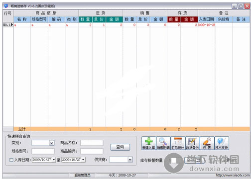
Task: Click the red 存货 金额 header
Action: point(189,19)
